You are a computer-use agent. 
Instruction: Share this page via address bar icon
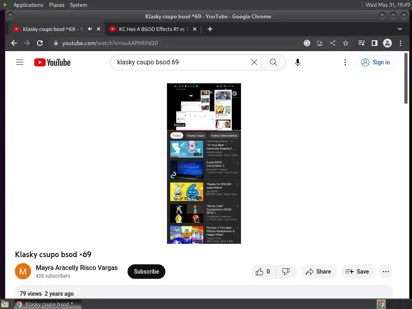pyautogui.click(x=333, y=43)
